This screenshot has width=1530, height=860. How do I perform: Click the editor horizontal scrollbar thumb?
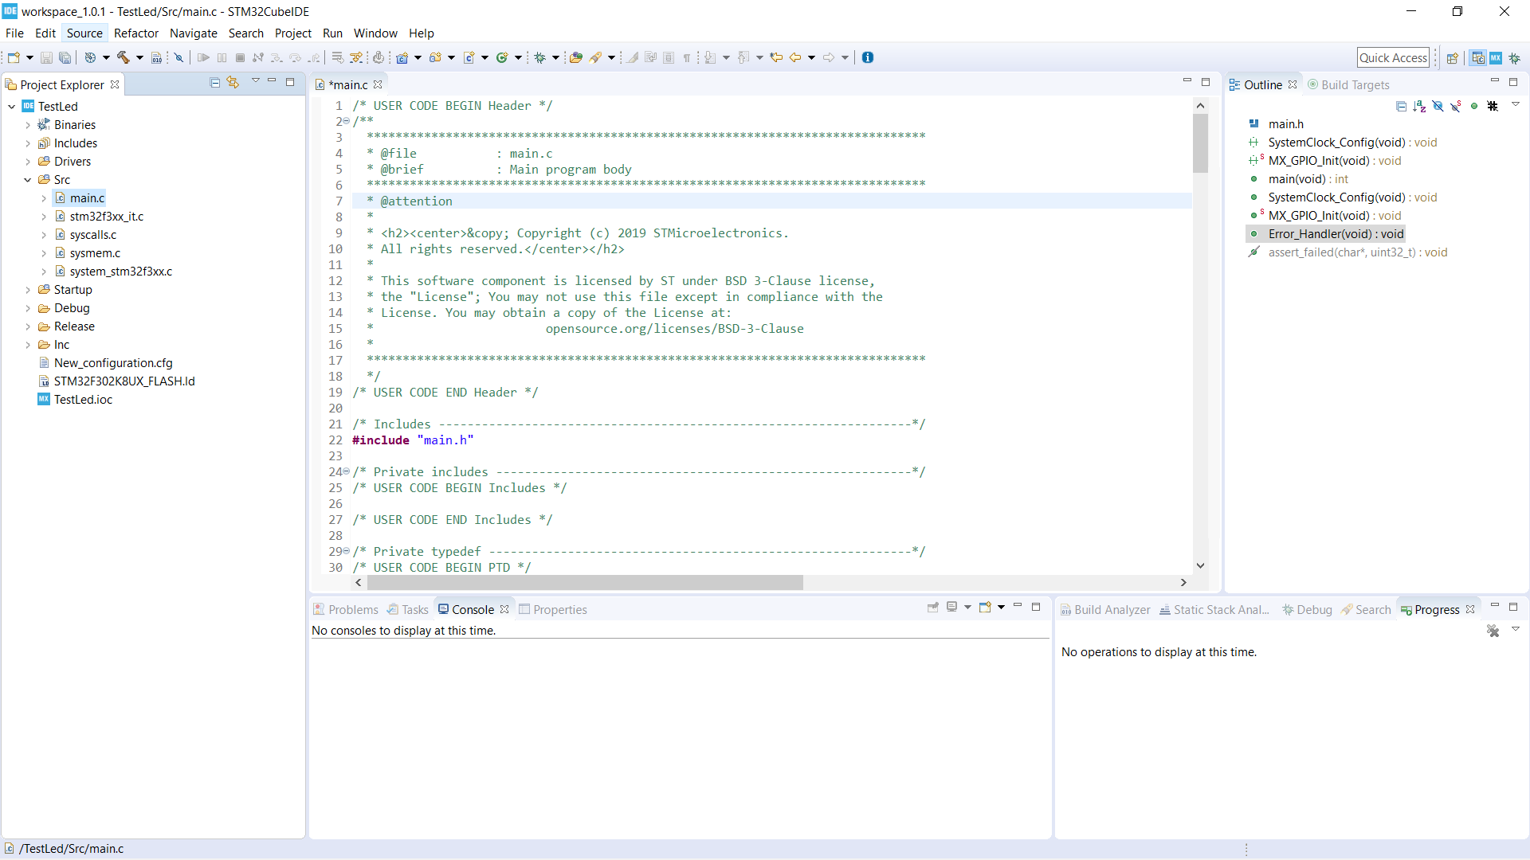[585, 583]
